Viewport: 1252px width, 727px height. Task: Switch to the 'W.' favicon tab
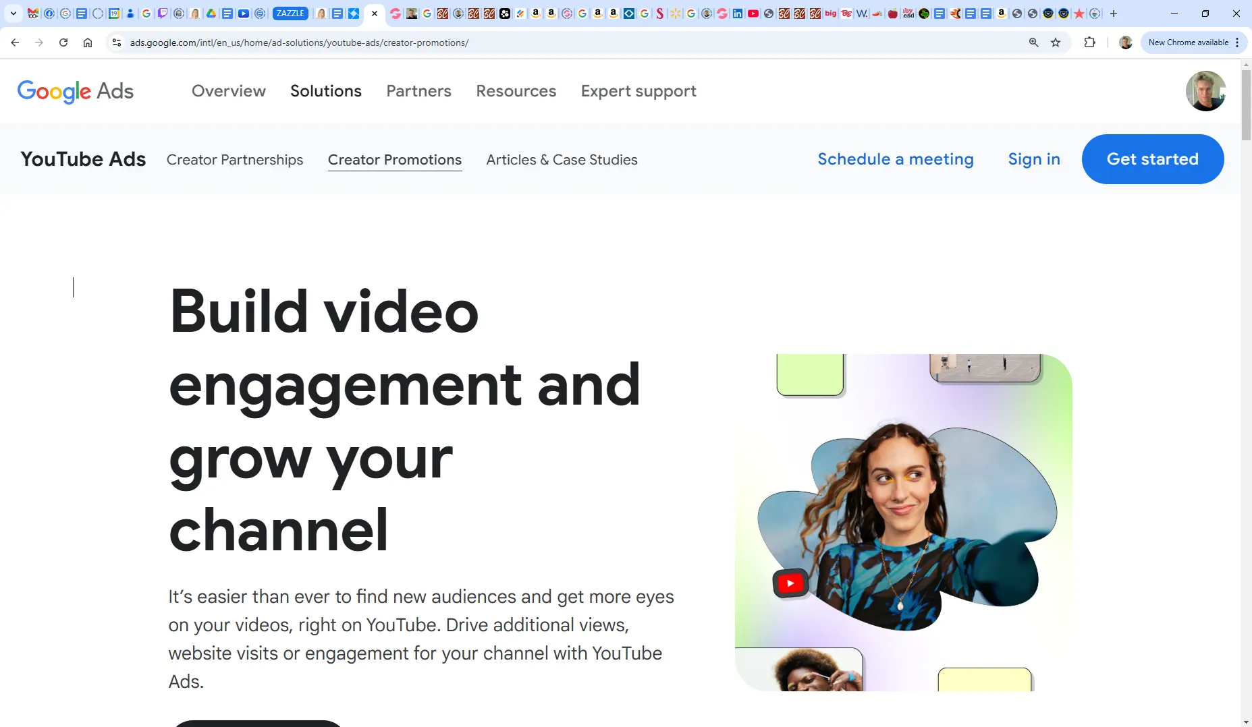(862, 13)
